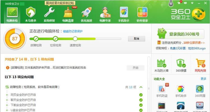Open the feedback message icon in title bar
210x112 pixels.
[185, 3]
